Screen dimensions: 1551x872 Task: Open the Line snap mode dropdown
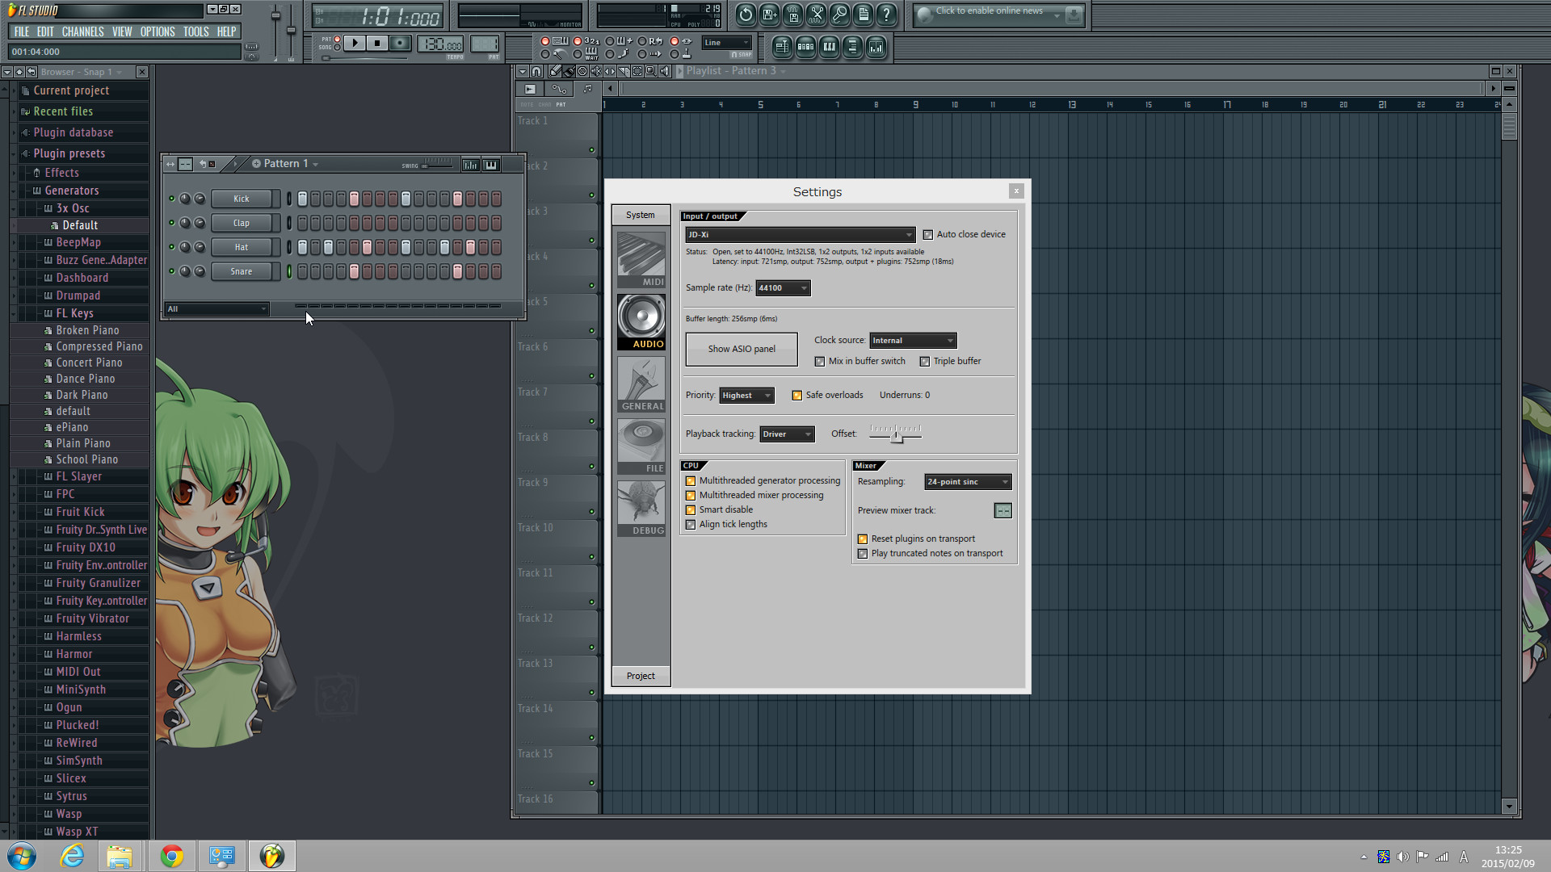(x=727, y=43)
